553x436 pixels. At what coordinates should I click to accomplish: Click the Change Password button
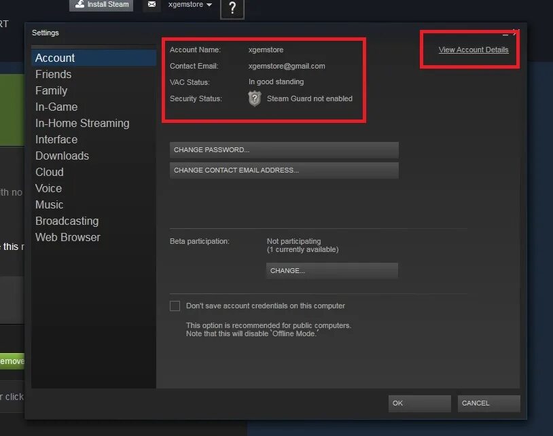284,150
